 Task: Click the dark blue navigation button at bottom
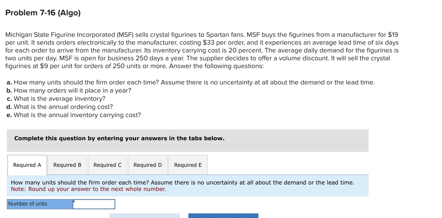222,216
